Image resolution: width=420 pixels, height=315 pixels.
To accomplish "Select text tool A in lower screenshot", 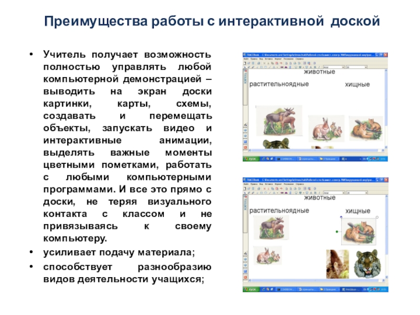I will click(x=311, y=193).
